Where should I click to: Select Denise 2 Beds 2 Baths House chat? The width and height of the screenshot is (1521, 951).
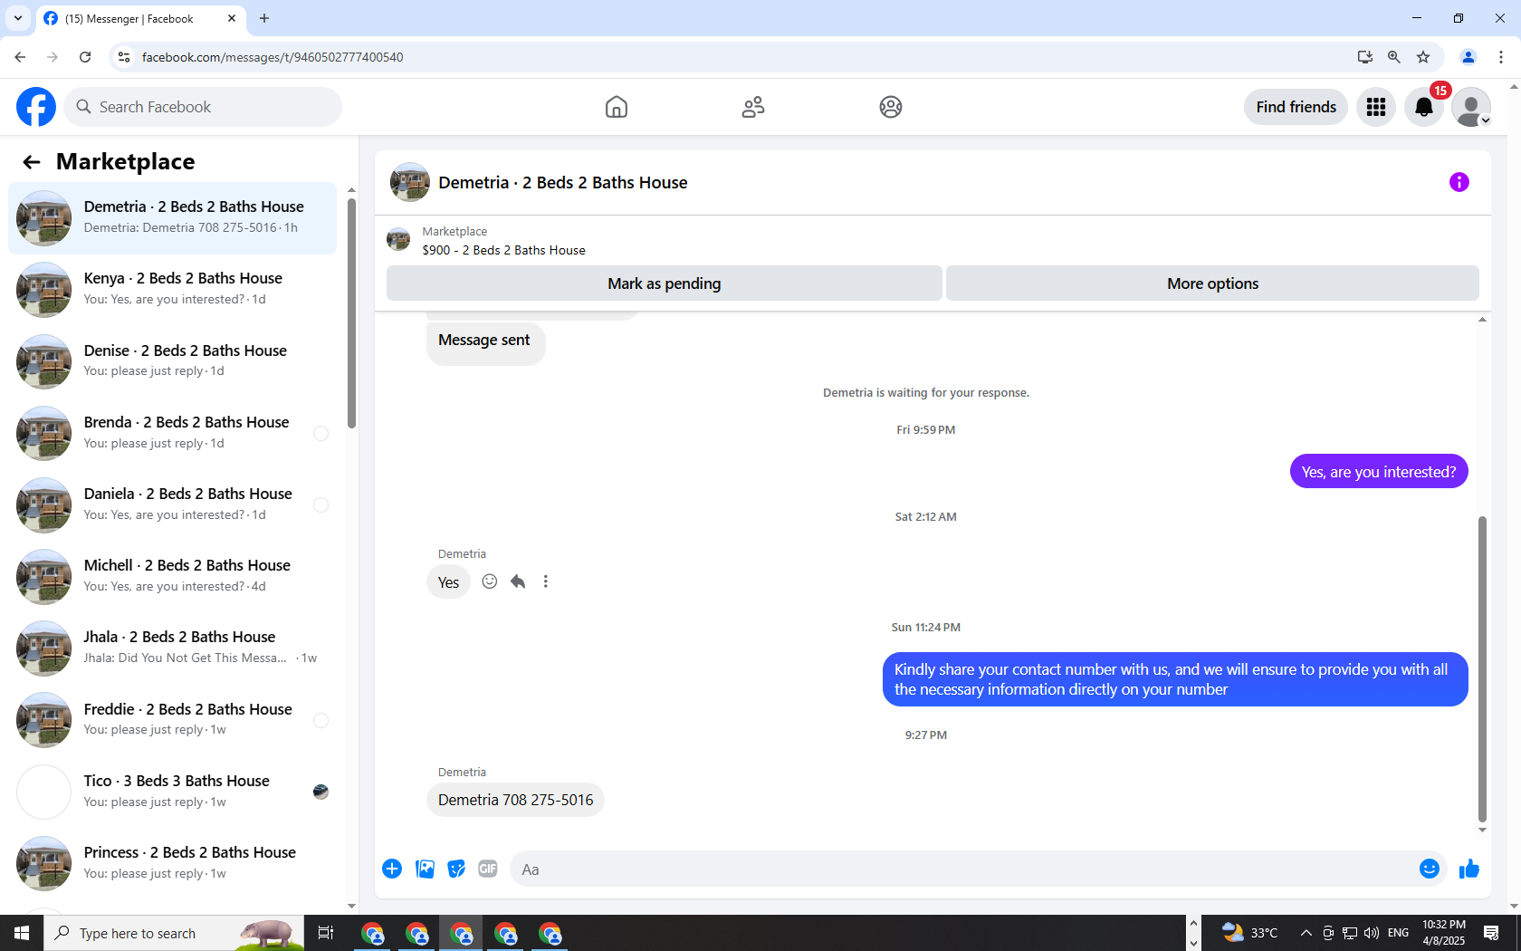coord(172,360)
